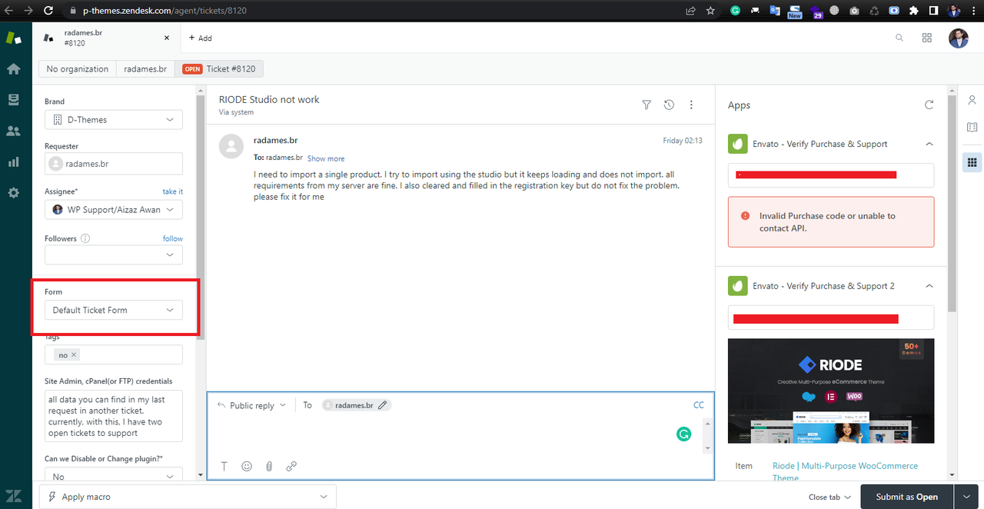Open the Zendesk Home icon in sidebar

coord(13,68)
